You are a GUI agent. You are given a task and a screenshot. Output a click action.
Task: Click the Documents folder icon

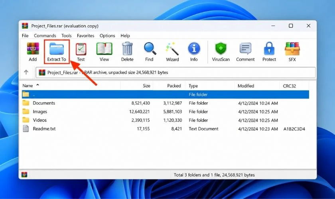(26, 103)
